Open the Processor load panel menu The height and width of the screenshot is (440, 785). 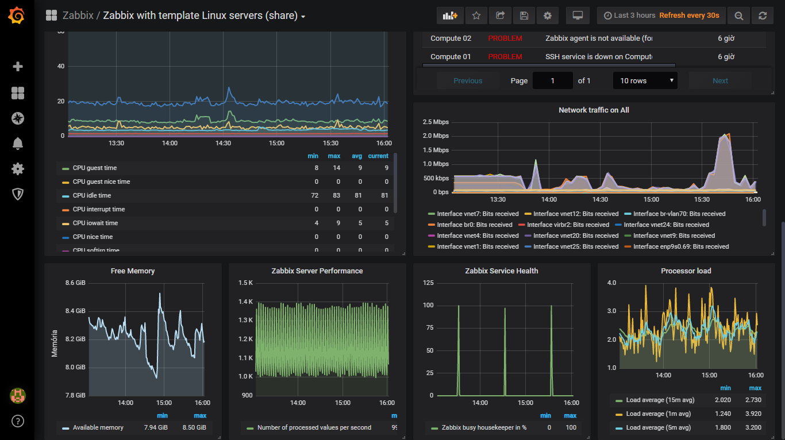click(x=686, y=271)
